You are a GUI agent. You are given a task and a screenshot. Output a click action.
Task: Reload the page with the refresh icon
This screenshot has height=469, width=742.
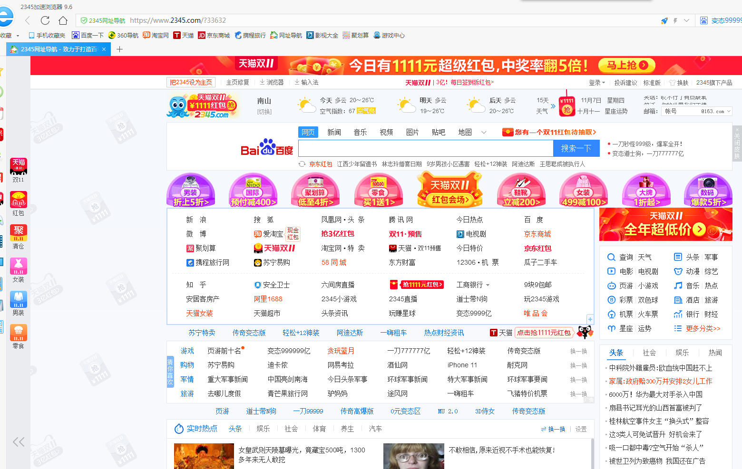45,20
